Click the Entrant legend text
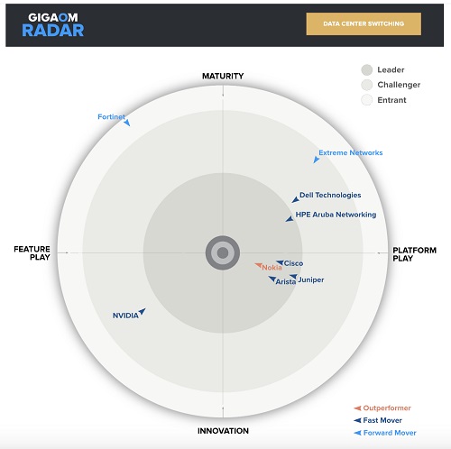This screenshot has height=449, width=451. 391,100
